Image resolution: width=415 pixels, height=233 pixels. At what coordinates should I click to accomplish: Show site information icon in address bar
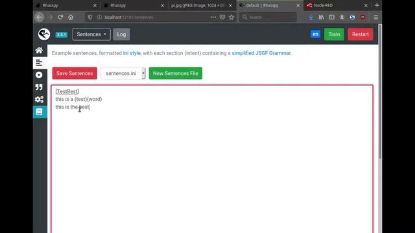[x=99, y=17]
